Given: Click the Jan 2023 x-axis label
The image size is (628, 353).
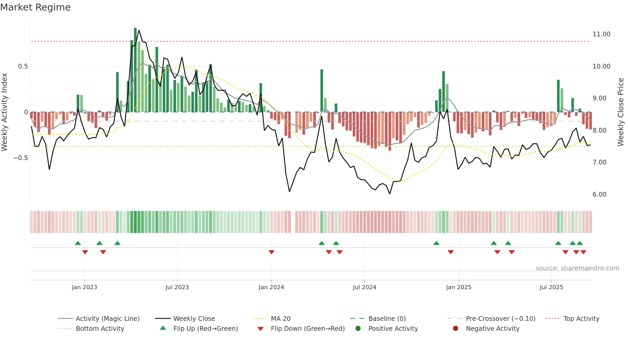Looking at the screenshot, I should point(85,287).
